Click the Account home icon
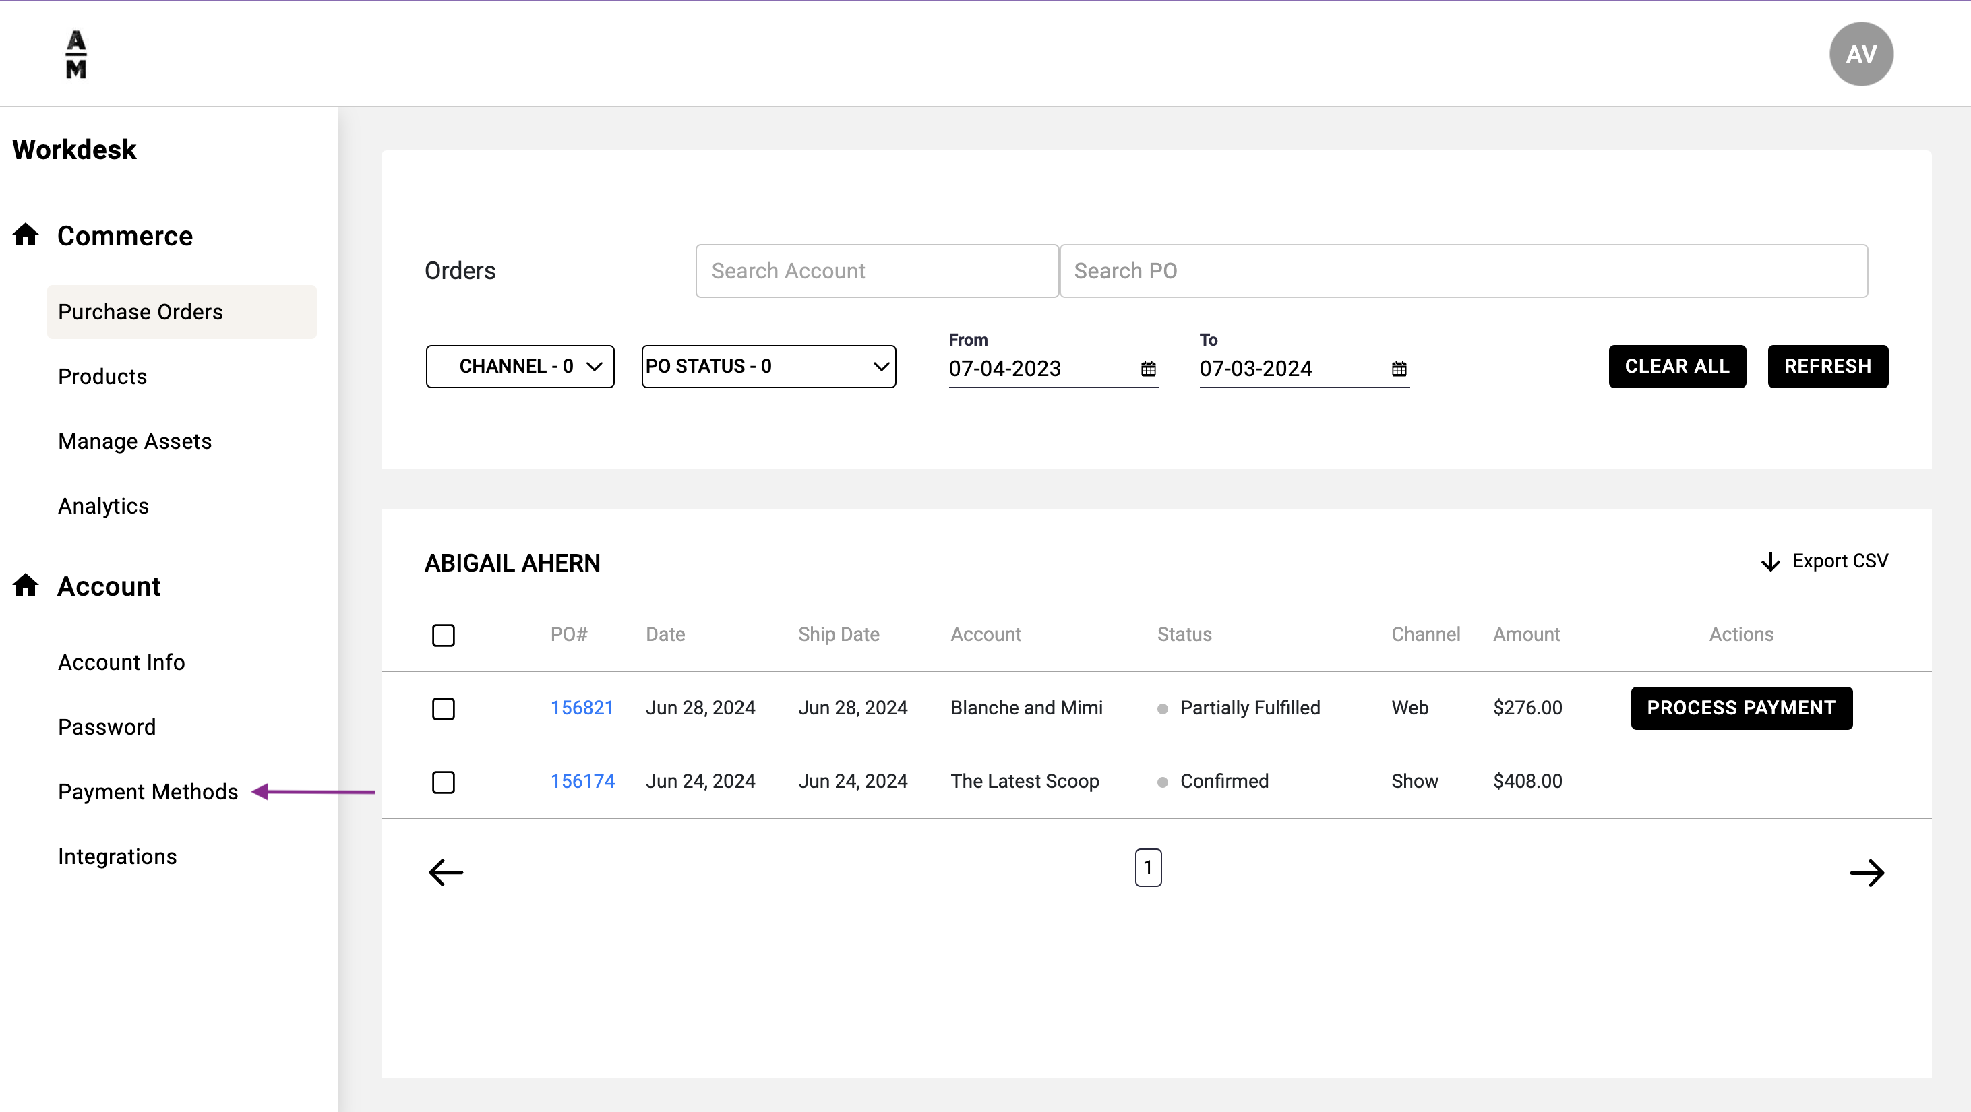The width and height of the screenshot is (1971, 1112). (x=25, y=585)
